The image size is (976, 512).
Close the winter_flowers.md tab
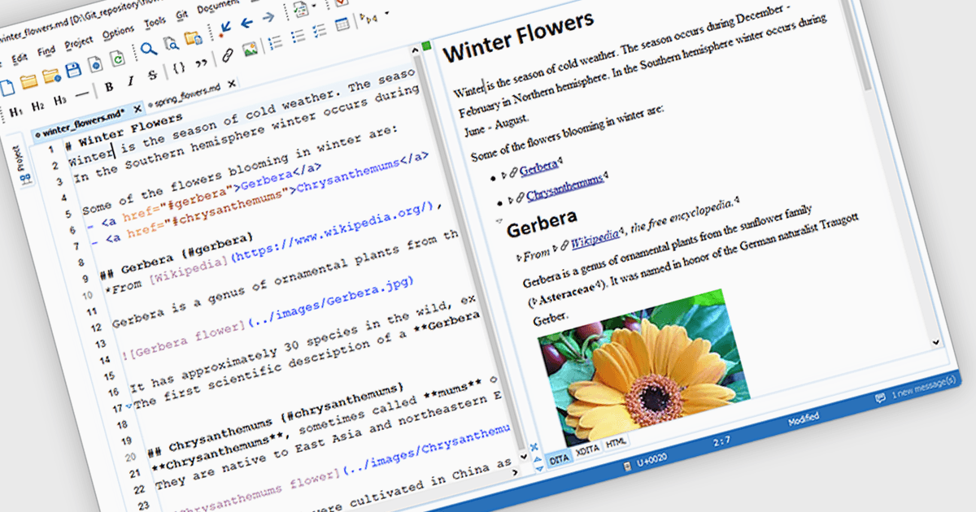(137, 109)
